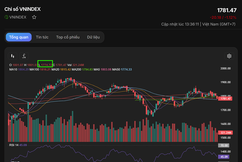
Task: Click the MA100 1816.21 indicator label
Action: [x=40, y=69]
